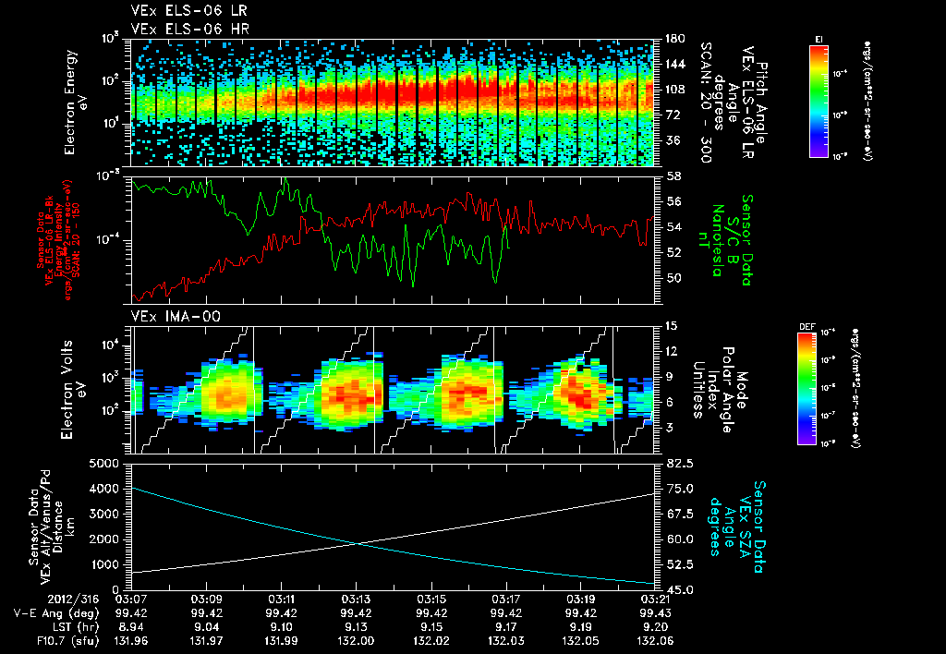This screenshot has height=654, width=946.
Task: Click the LST value '9.10'
Action: pos(281,627)
